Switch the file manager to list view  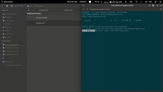[x=18, y=6]
